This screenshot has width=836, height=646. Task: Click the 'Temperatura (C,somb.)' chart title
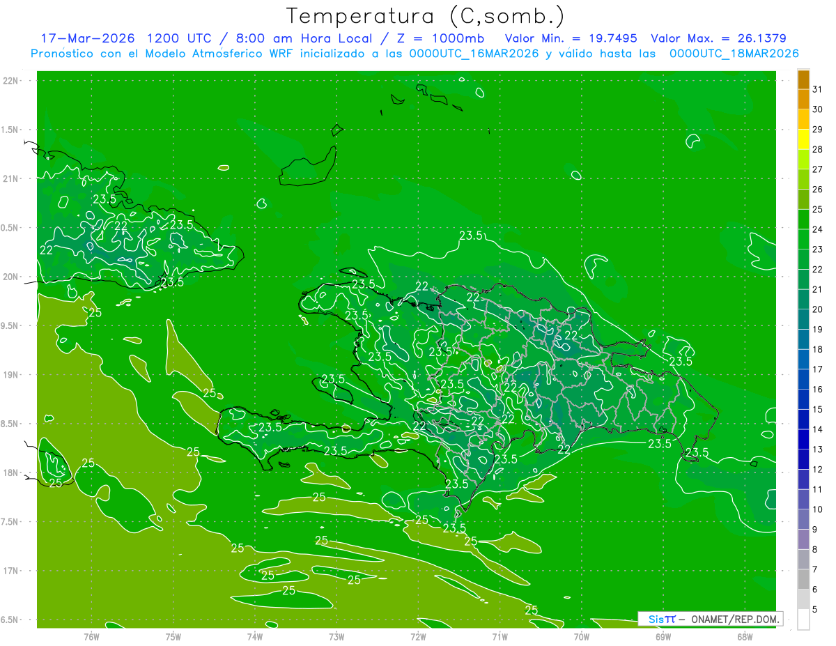[x=425, y=16]
